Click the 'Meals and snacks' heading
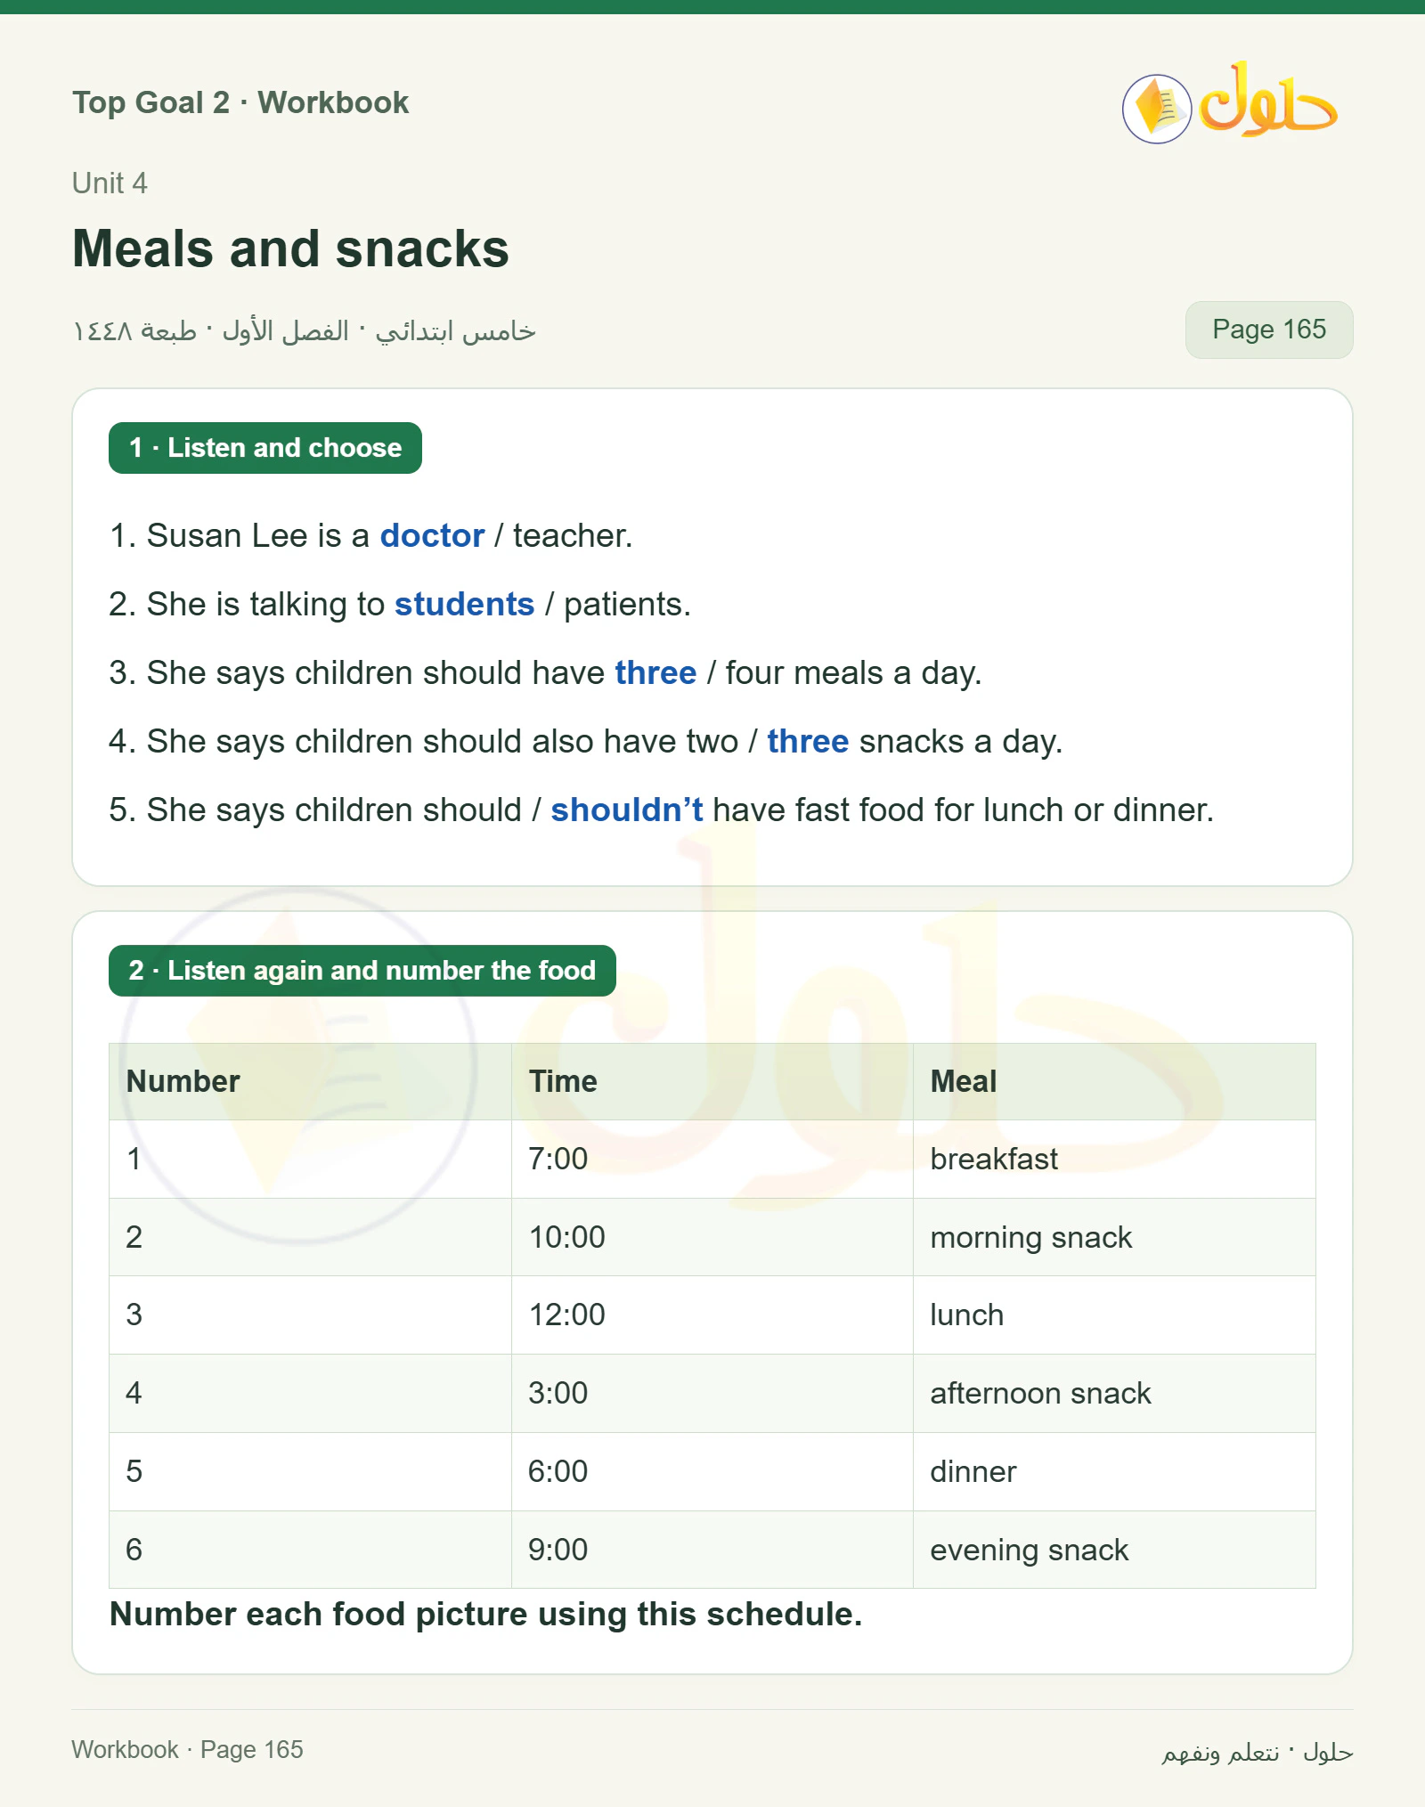 290,248
